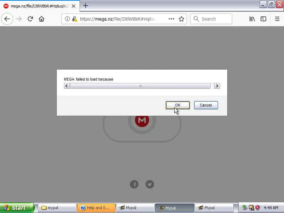284x213 pixels.
Task: Restore down the browser window
Action: (x=271, y=5)
